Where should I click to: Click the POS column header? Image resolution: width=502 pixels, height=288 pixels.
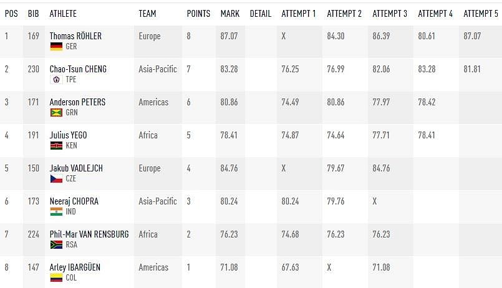click(x=11, y=14)
